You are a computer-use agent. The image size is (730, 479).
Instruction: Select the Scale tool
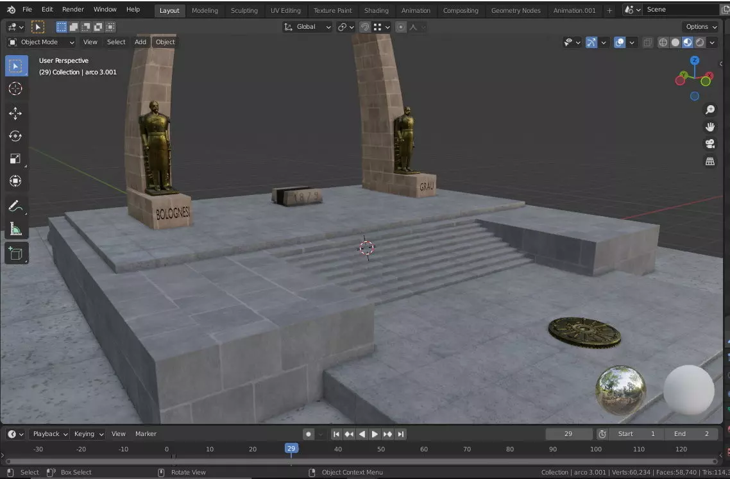tap(15, 159)
